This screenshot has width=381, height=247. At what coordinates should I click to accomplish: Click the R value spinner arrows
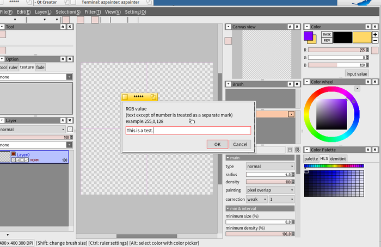point(367,50)
